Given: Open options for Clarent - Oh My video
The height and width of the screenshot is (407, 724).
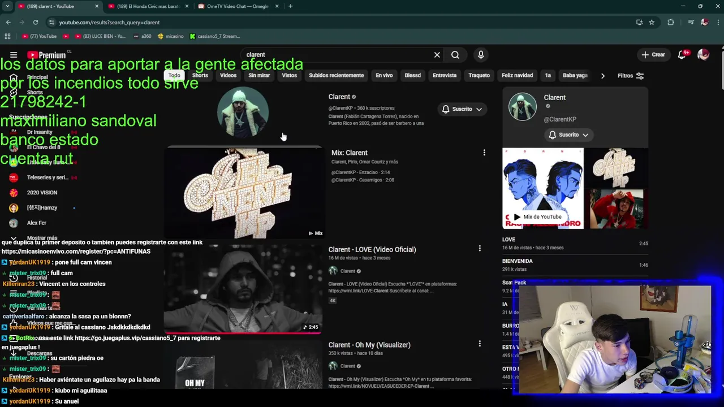Looking at the screenshot, I should click(x=480, y=344).
